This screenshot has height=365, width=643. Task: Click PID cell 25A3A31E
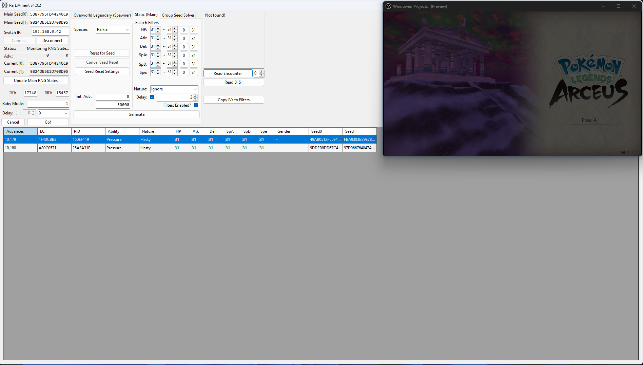[x=88, y=148]
